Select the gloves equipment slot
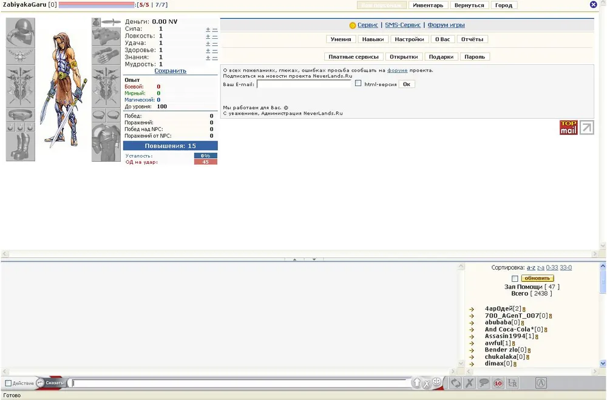 coord(106,56)
